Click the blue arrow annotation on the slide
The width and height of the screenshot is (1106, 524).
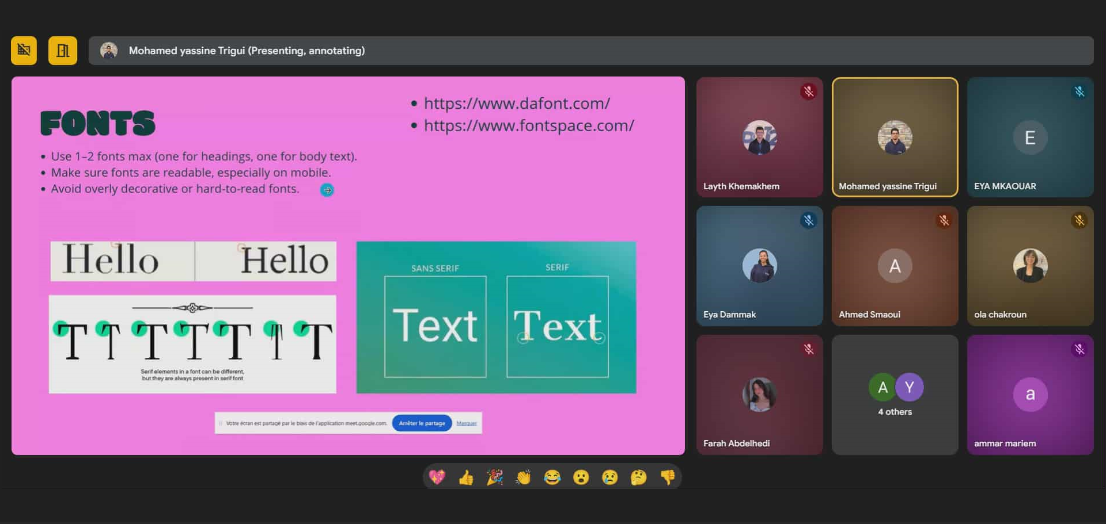tap(327, 190)
